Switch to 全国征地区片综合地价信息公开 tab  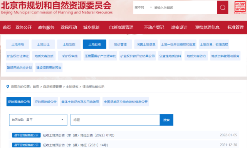[126, 102]
